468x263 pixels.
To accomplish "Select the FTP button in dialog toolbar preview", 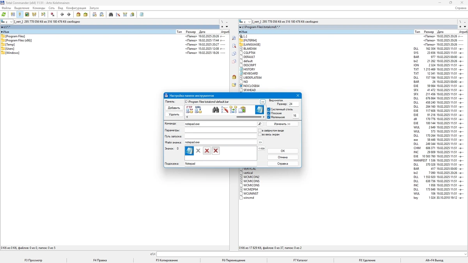I will click(190, 109).
